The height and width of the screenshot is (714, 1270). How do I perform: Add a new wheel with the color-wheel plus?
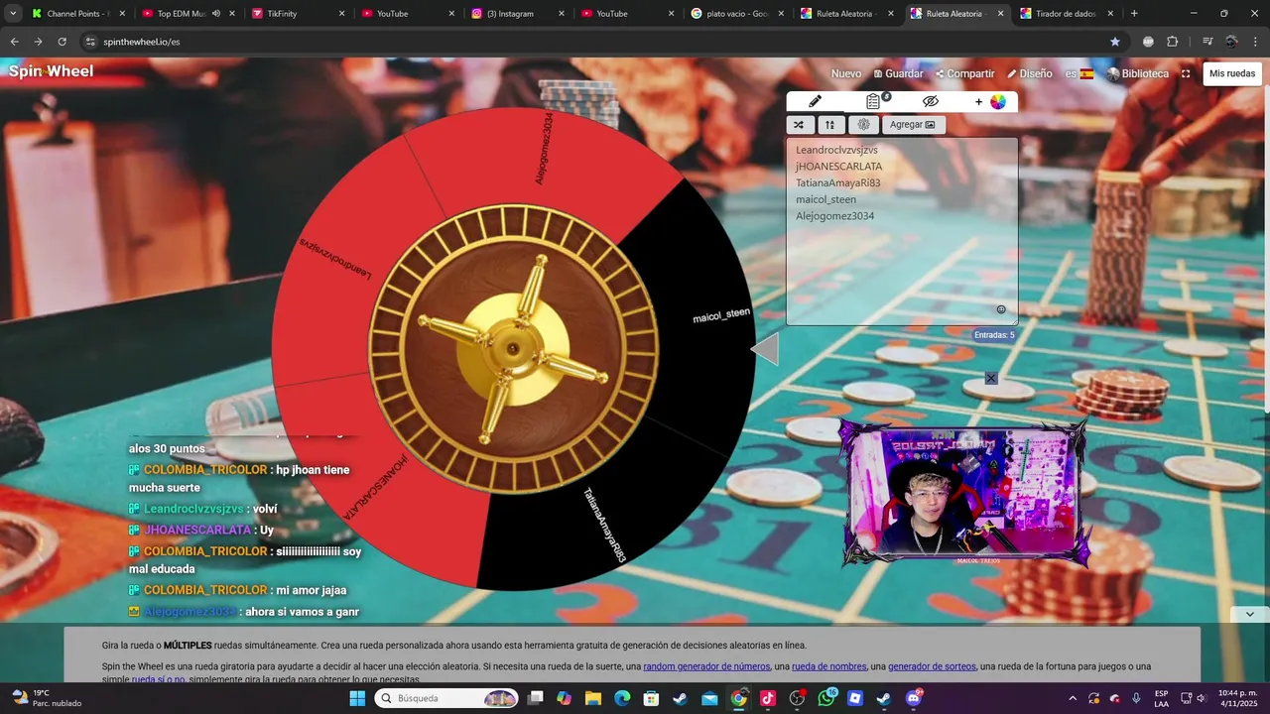(x=990, y=101)
